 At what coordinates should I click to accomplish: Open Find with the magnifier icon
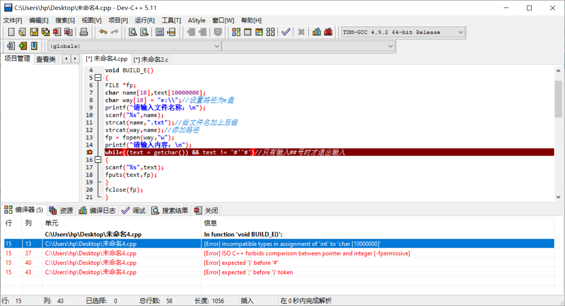tap(133, 32)
